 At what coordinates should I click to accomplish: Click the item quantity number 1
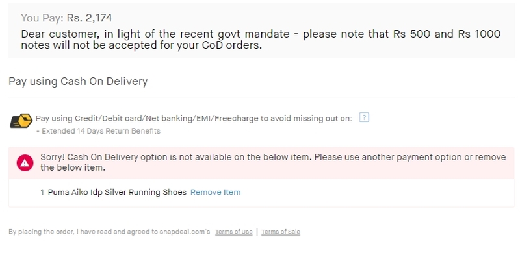[42, 192]
